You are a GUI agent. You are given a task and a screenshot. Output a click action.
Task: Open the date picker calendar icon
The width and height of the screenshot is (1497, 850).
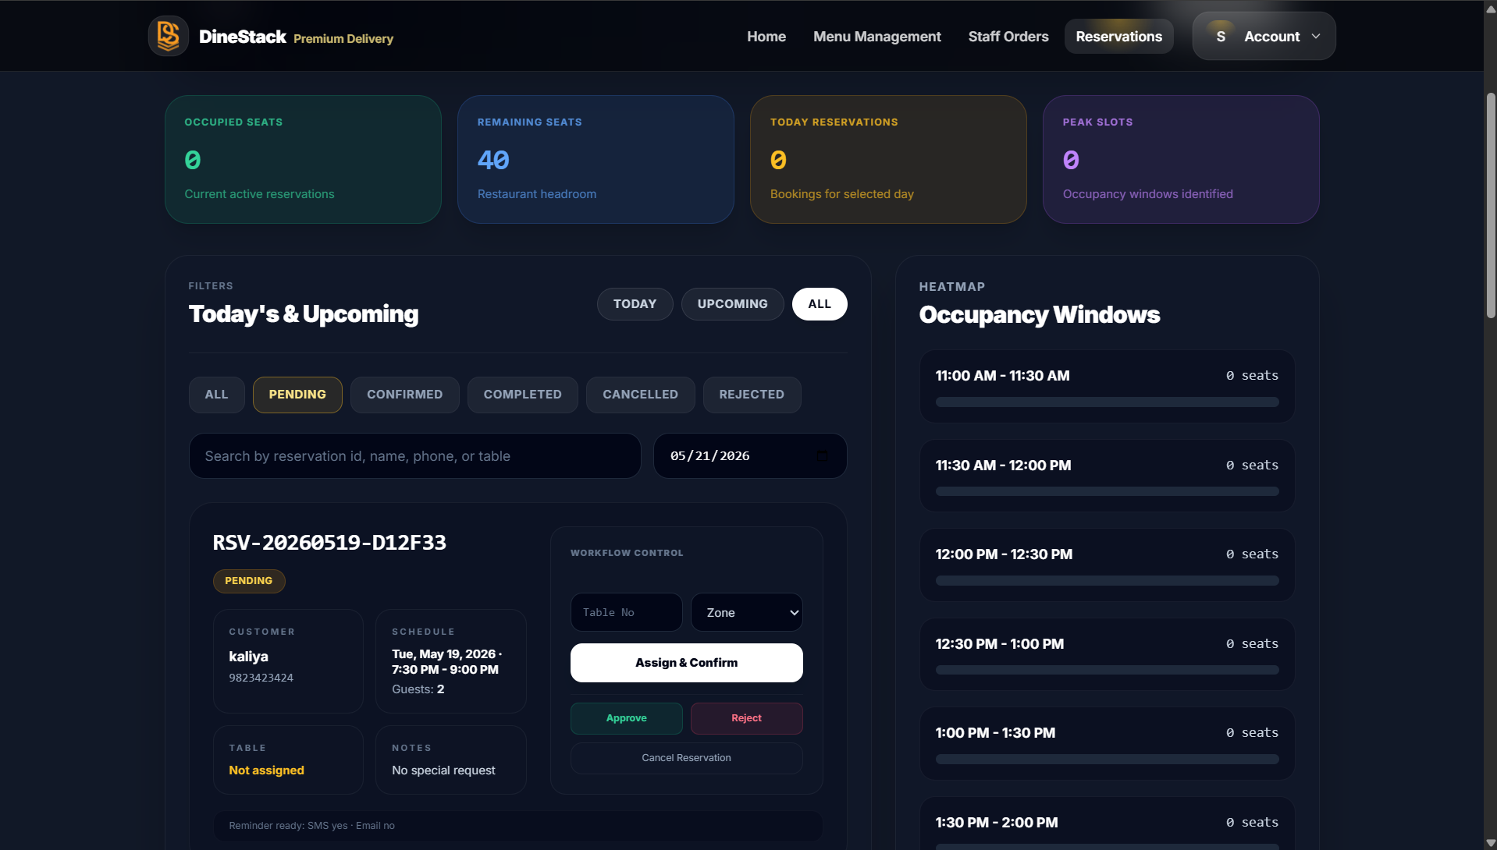pos(821,456)
